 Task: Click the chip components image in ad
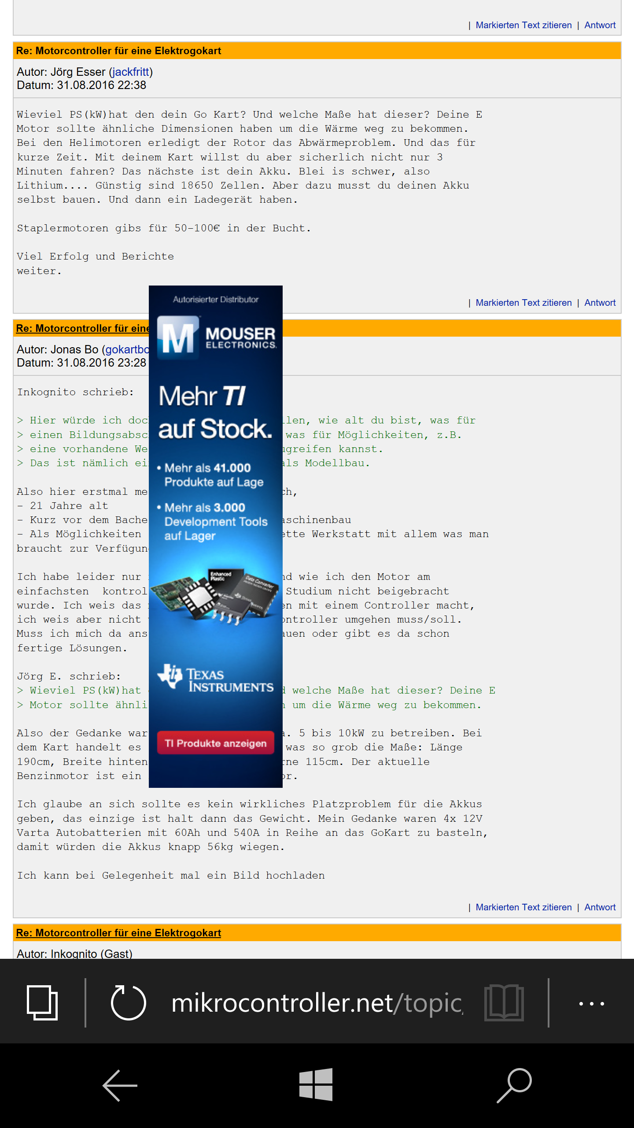coord(216,596)
